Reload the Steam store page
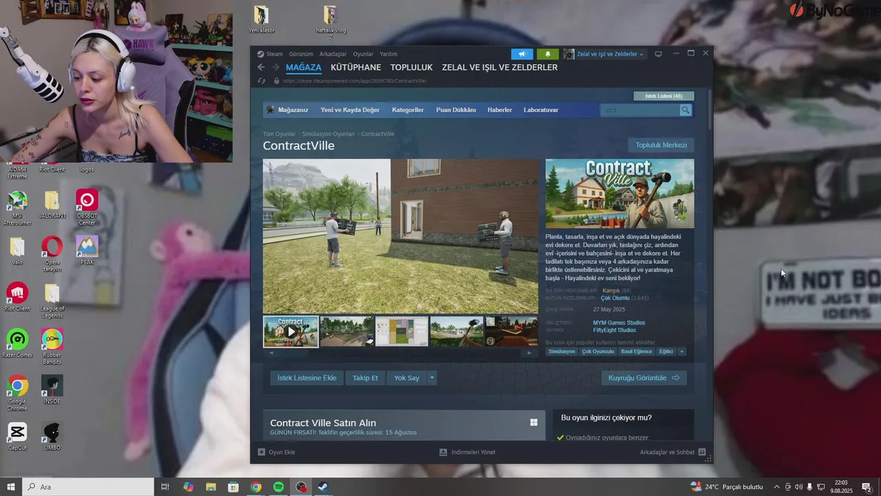This screenshot has height=496, width=881. [261, 81]
